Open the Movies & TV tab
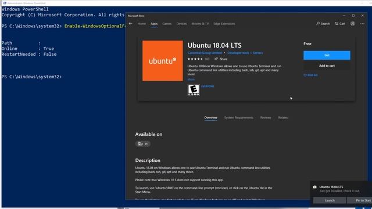372x209 pixels. click(200, 24)
